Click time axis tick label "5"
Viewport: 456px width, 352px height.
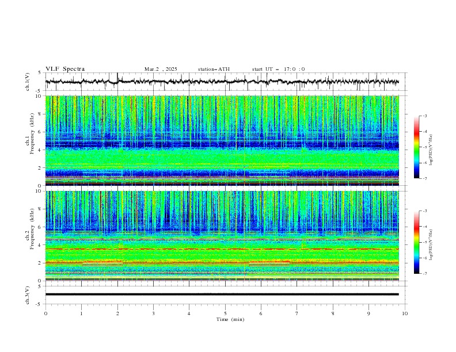pos(225,313)
